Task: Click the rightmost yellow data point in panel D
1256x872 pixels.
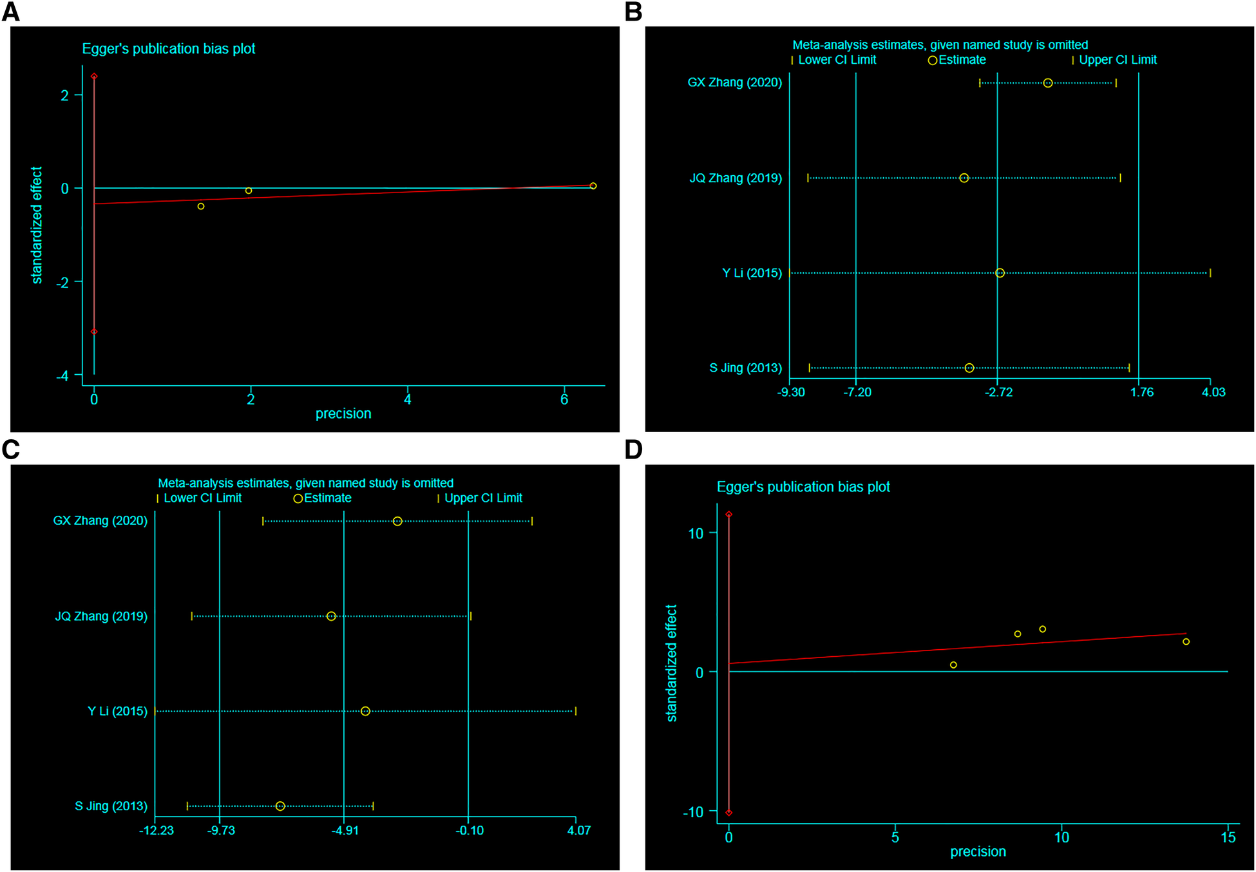Action: tap(1186, 641)
